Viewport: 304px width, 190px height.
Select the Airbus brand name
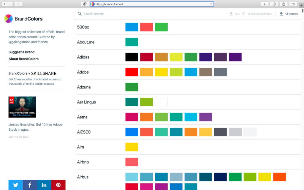[x=83, y=177]
